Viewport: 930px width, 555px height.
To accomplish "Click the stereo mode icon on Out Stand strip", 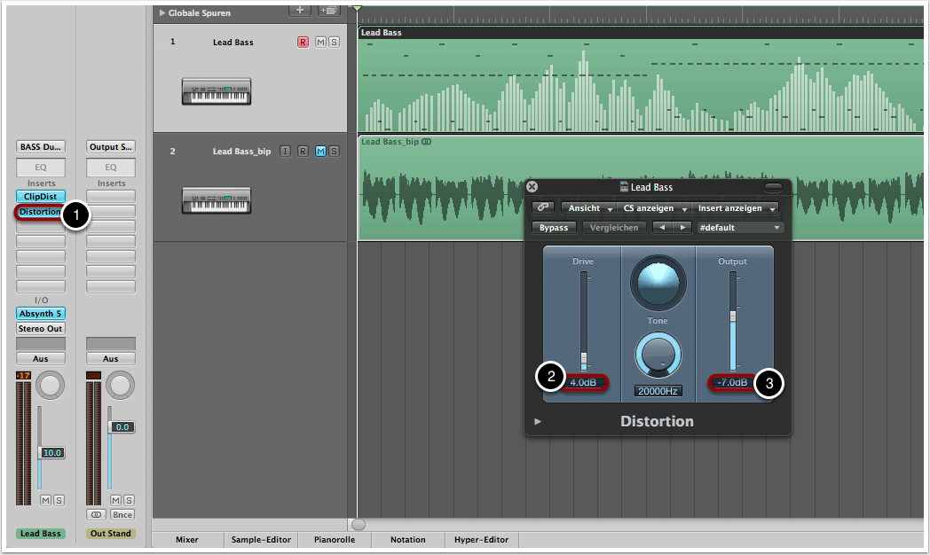I will coord(96,514).
